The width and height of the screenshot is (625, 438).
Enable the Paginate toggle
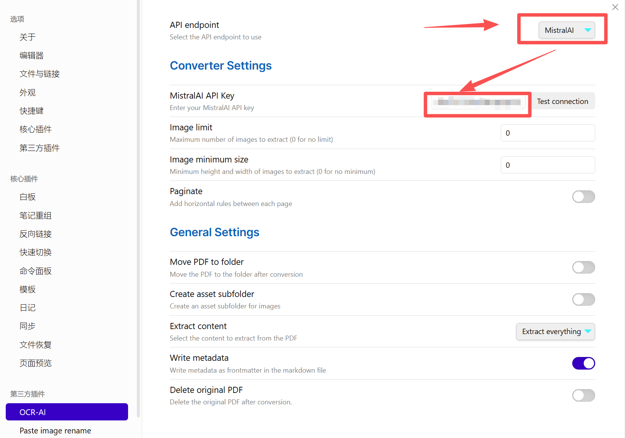[583, 197]
